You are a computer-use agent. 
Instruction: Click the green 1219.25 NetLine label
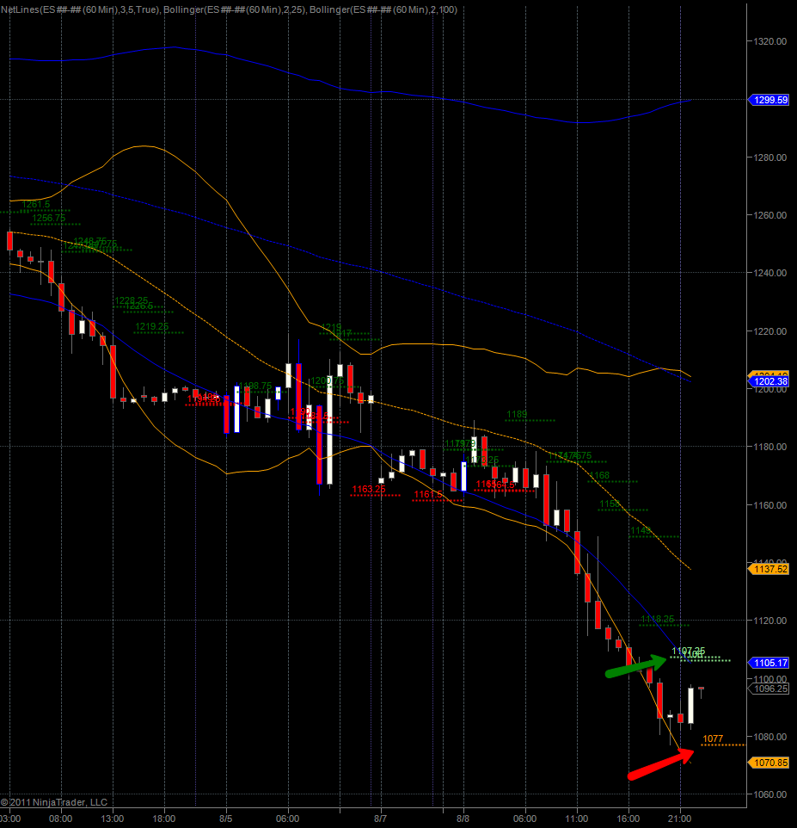point(152,327)
